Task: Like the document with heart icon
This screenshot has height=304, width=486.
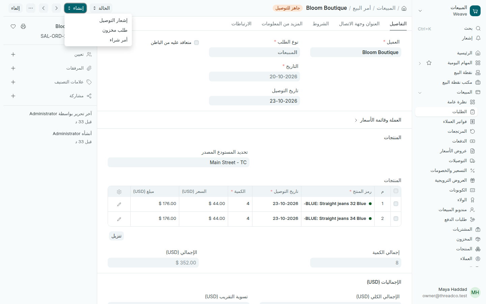Action: (13, 26)
